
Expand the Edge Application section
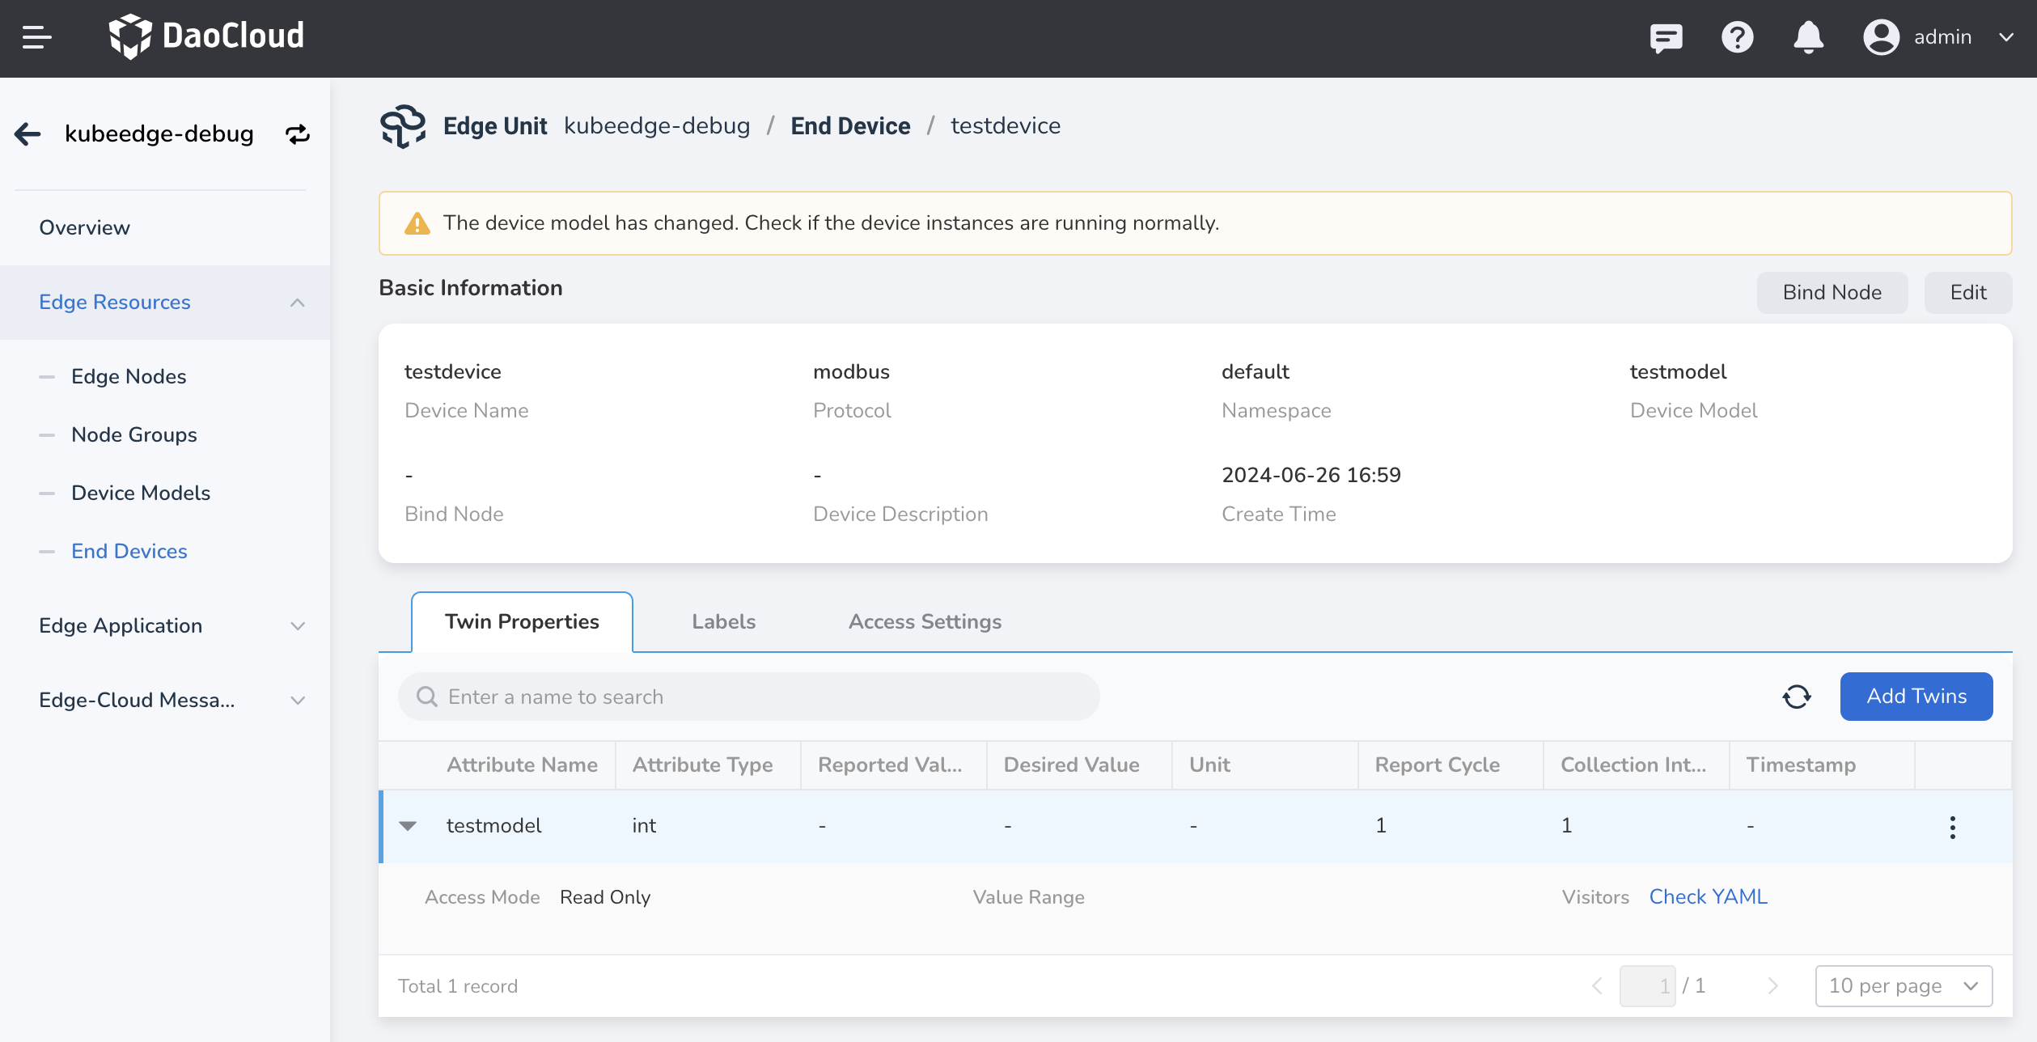(297, 626)
